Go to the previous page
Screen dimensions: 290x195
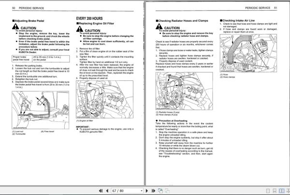coord(107,191)
